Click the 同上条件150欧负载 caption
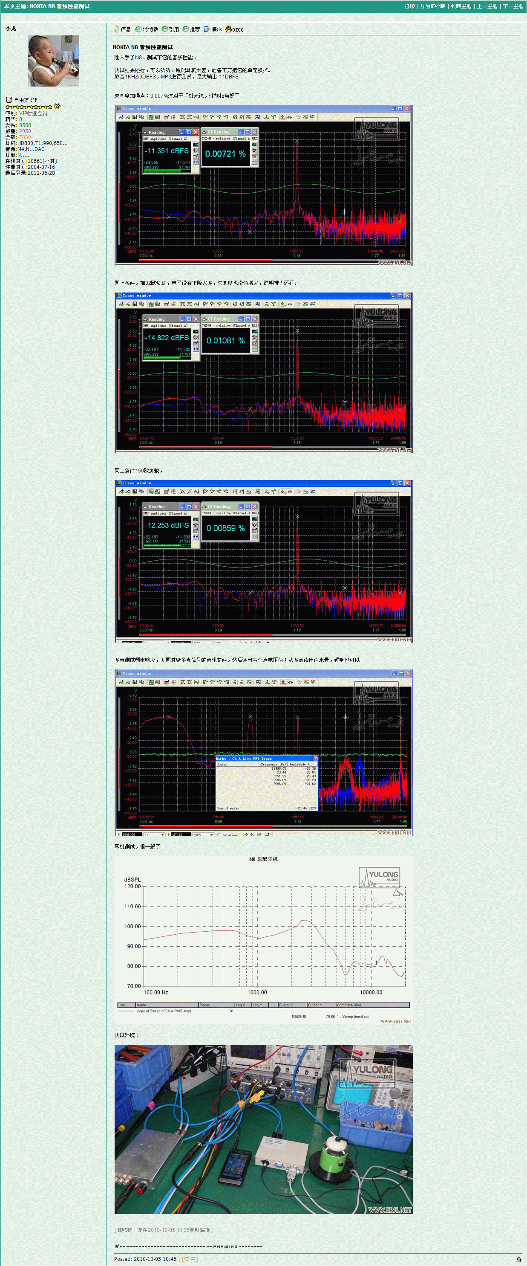Screen dimensions: 527x1266 [x=138, y=470]
